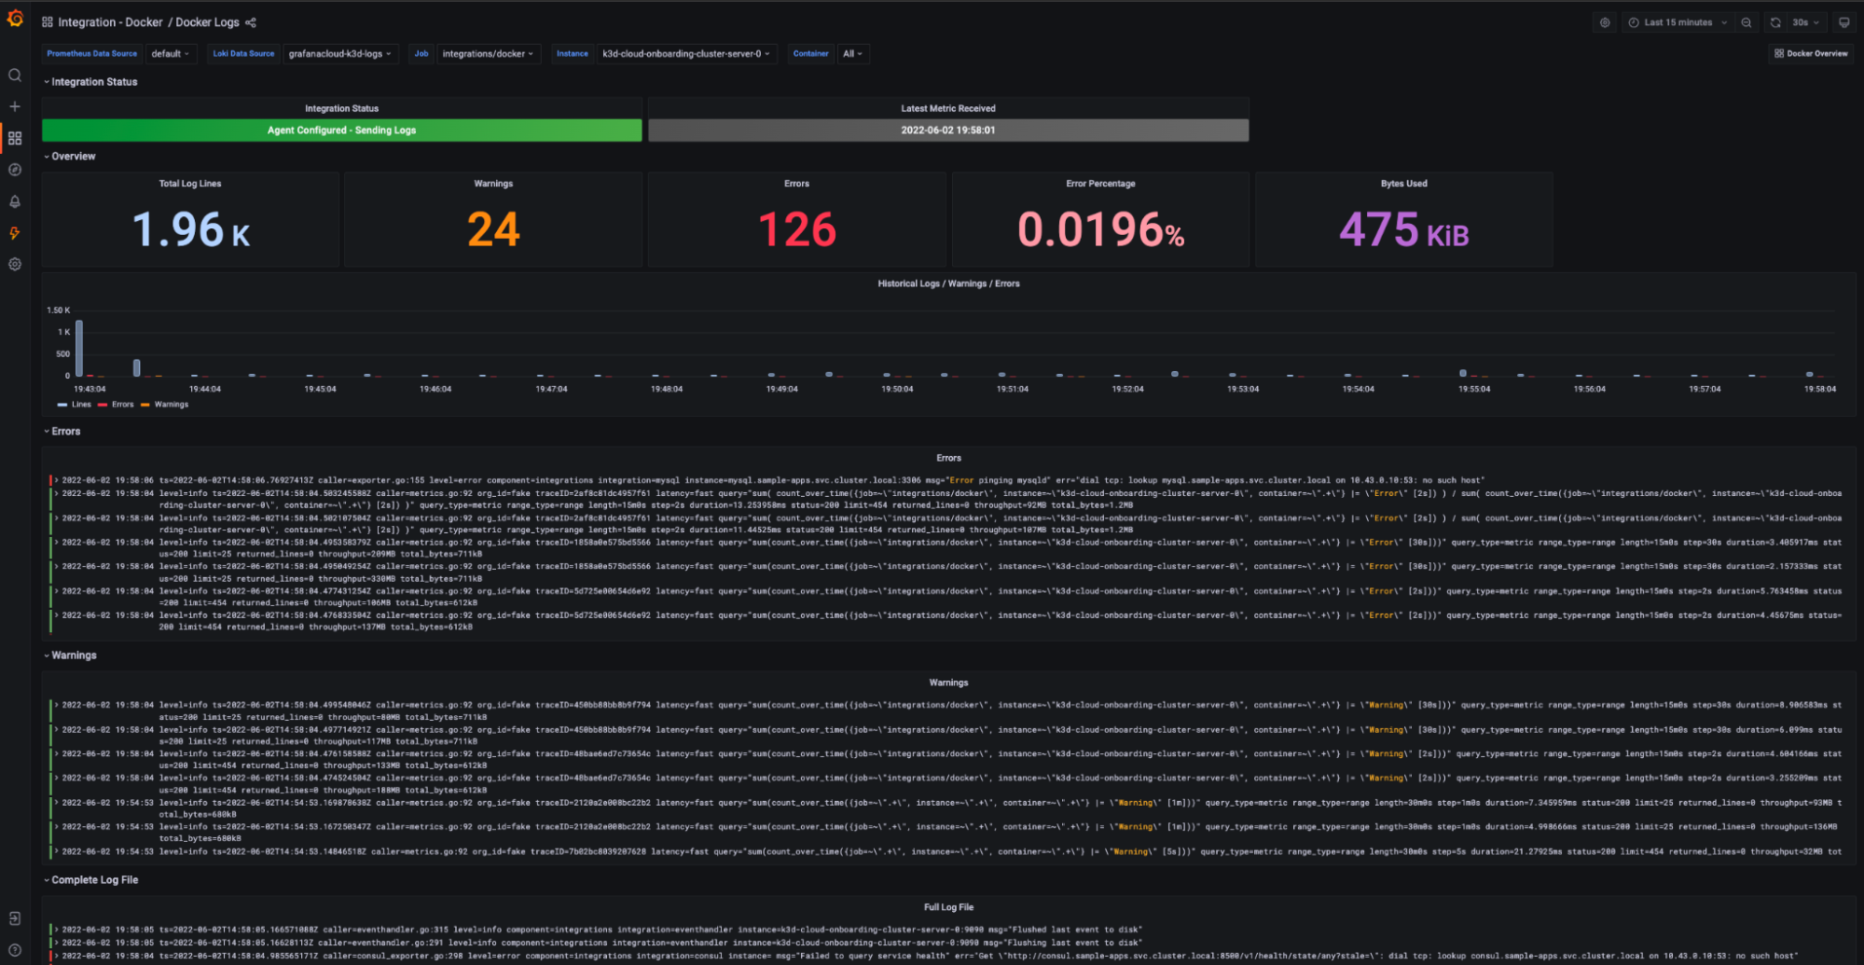Screen dimensions: 1864x965
Task: Open the Explore compass icon
Action: (x=15, y=170)
